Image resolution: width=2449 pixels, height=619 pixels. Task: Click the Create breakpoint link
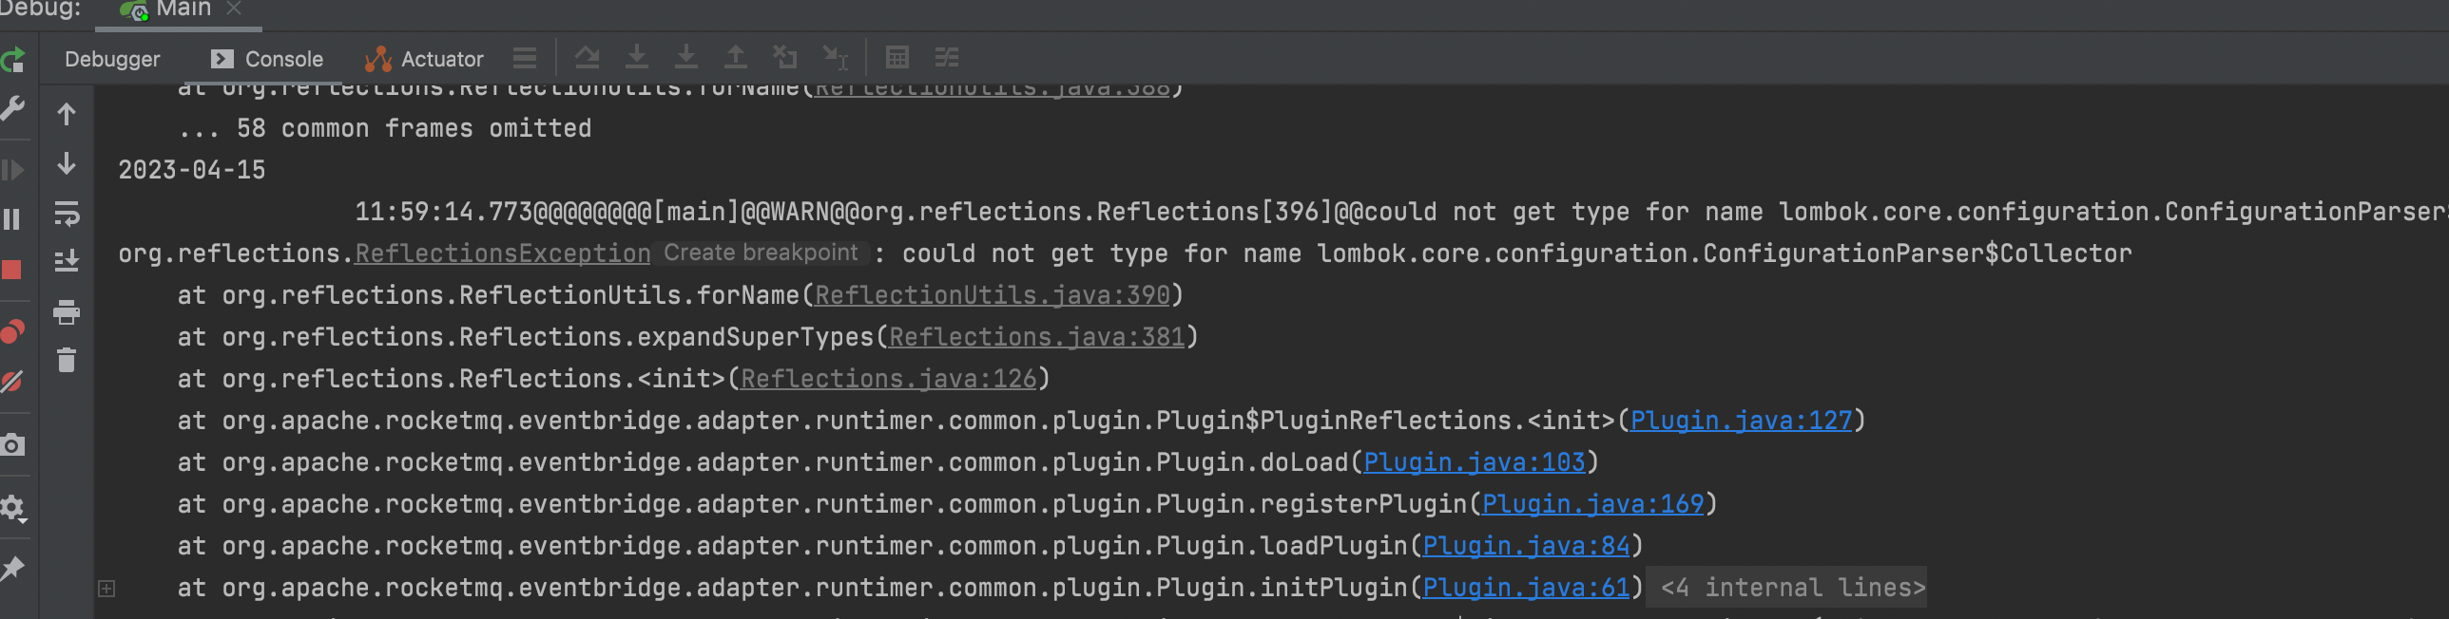tap(761, 253)
